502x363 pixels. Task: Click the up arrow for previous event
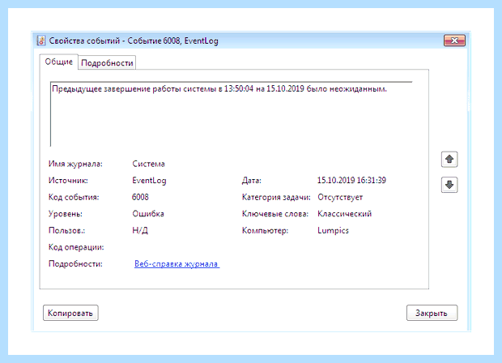coord(449,160)
